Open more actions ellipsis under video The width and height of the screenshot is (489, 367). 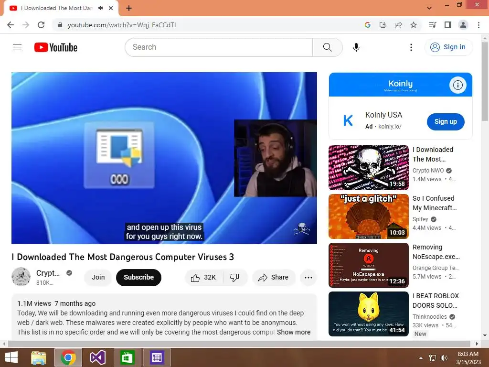(308, 278)
